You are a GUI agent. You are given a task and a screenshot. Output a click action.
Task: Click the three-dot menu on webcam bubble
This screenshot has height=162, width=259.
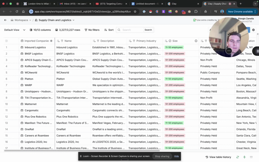point(229,51)
